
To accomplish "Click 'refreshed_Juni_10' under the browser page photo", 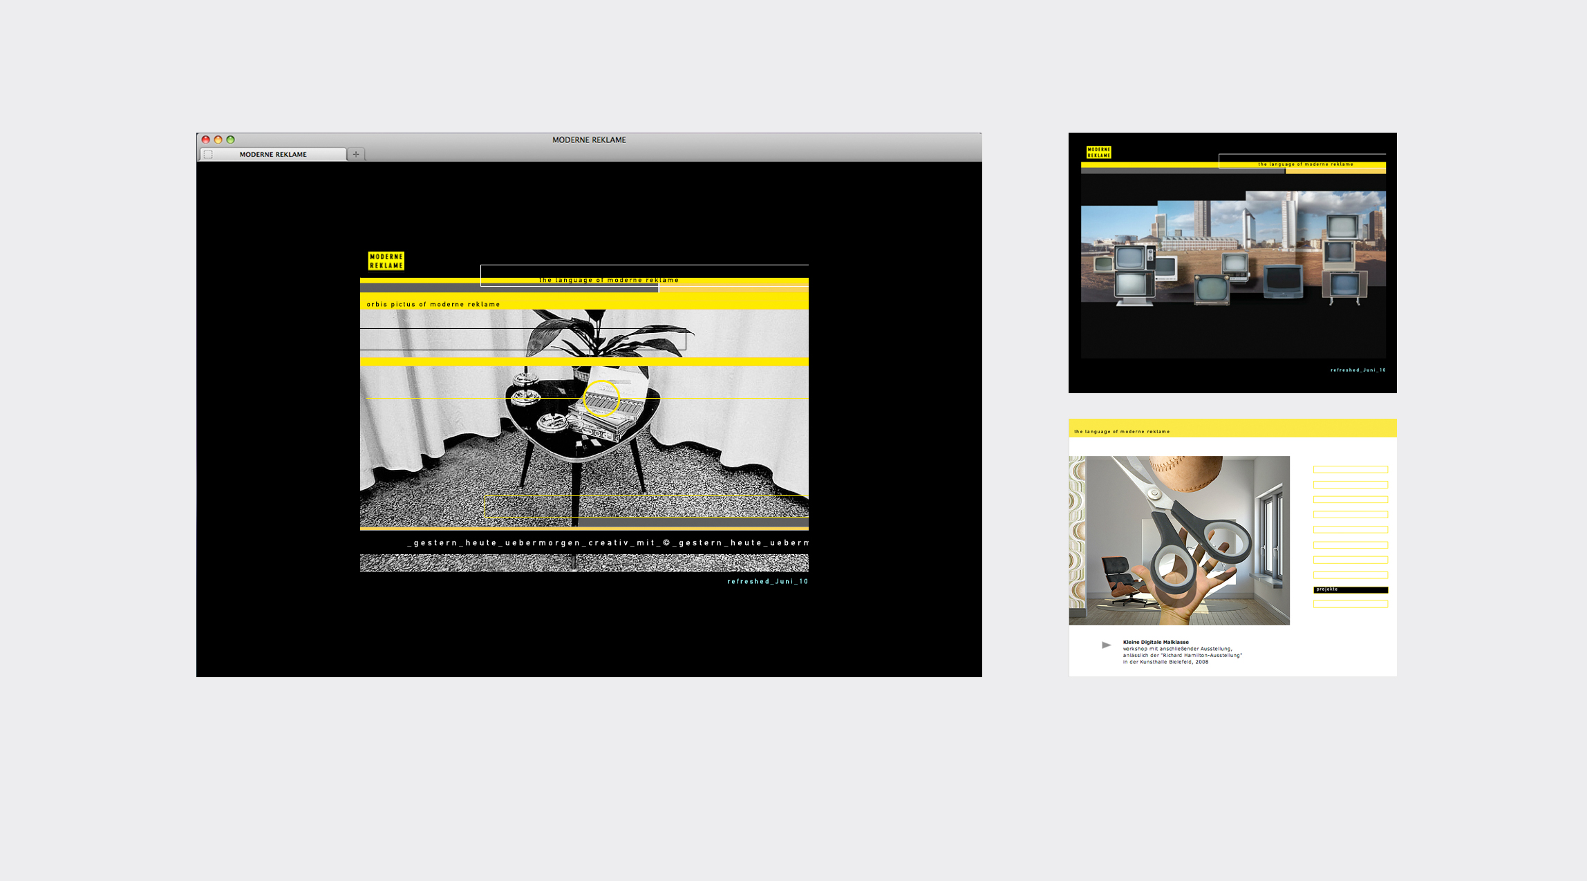I will tap(767, 581).
